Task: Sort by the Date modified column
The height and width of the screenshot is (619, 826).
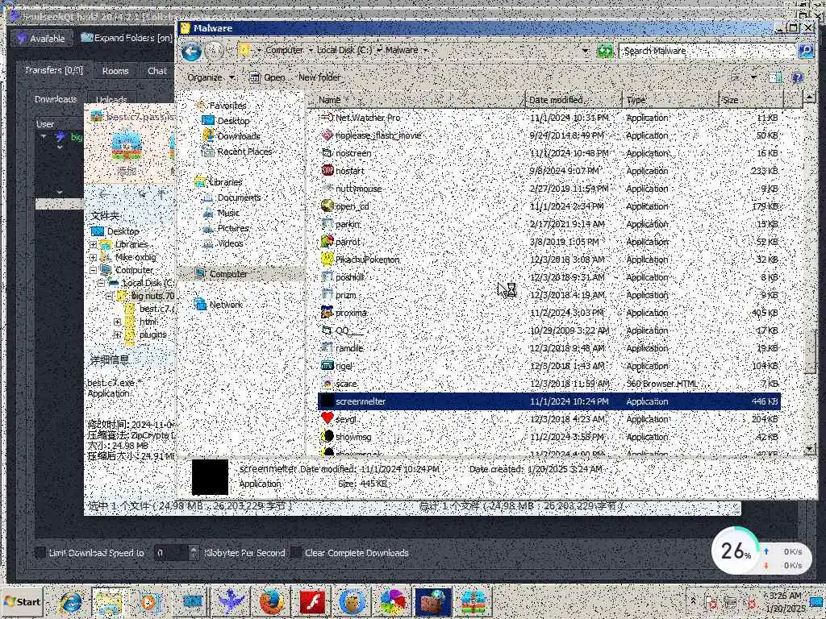Action: [x=574, y=99]
